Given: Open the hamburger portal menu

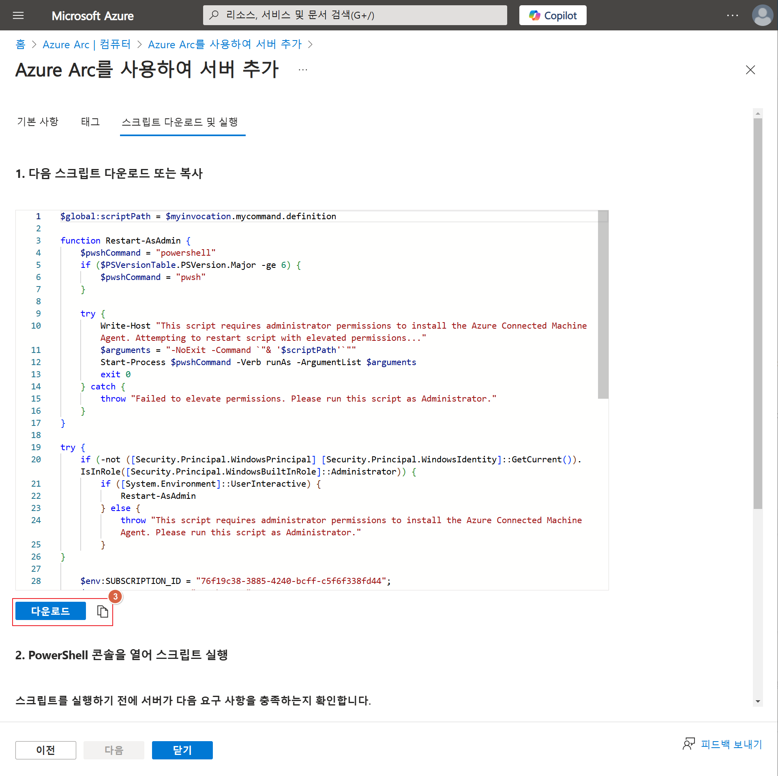Looking at the screenshot, I should 18,15.
